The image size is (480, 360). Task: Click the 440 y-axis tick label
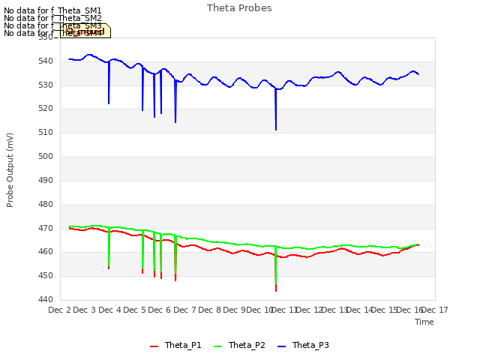tap(46, 300)
